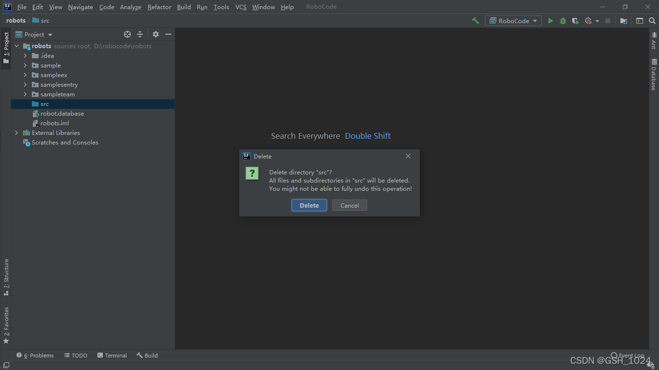Image resolution: width=659 pixels, height=370 pixels.
Task: Select the src folder in the tree
Action: point(93,104)
